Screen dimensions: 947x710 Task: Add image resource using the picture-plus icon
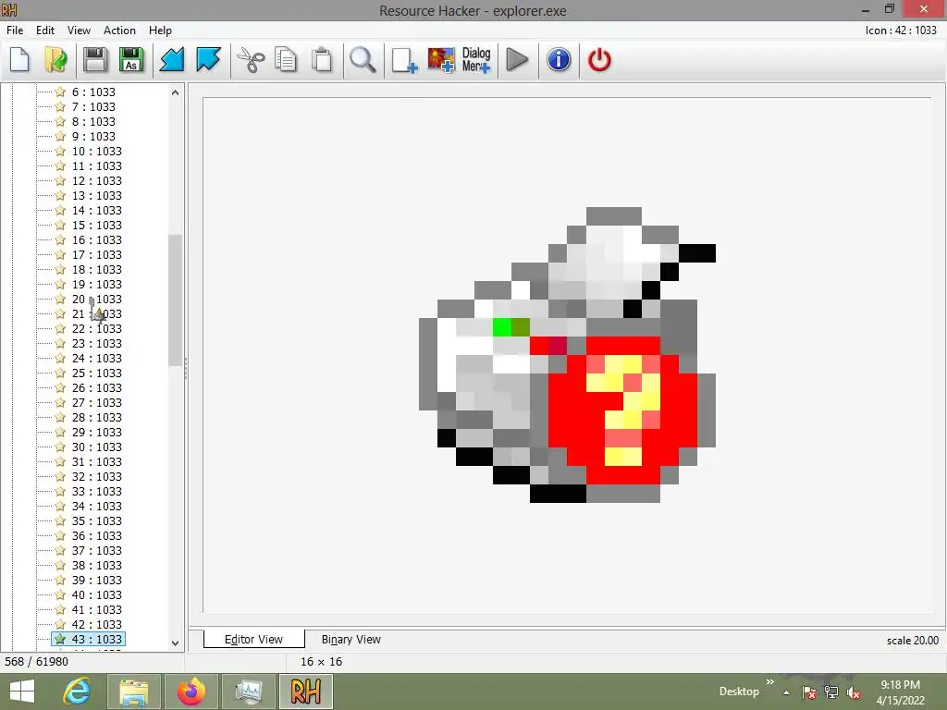tap(441, 60)
